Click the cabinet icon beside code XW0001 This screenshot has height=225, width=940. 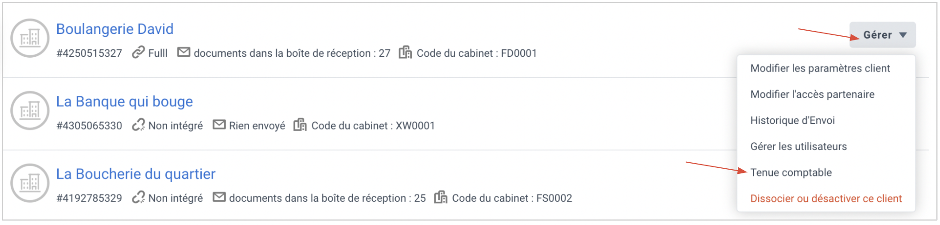[300, 125]
